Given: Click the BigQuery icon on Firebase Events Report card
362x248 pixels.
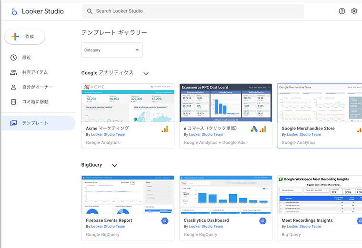Looking at the screenshot, I should (165, 221).
